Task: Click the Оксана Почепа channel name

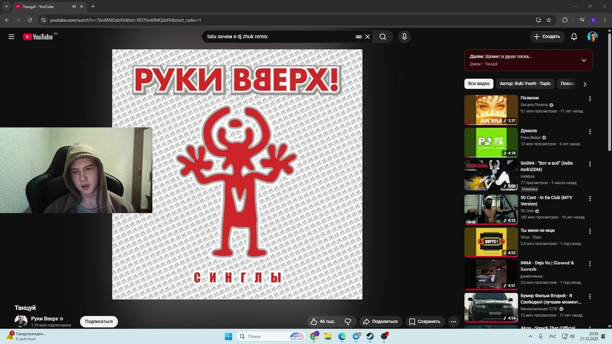Action: [534, 105]
